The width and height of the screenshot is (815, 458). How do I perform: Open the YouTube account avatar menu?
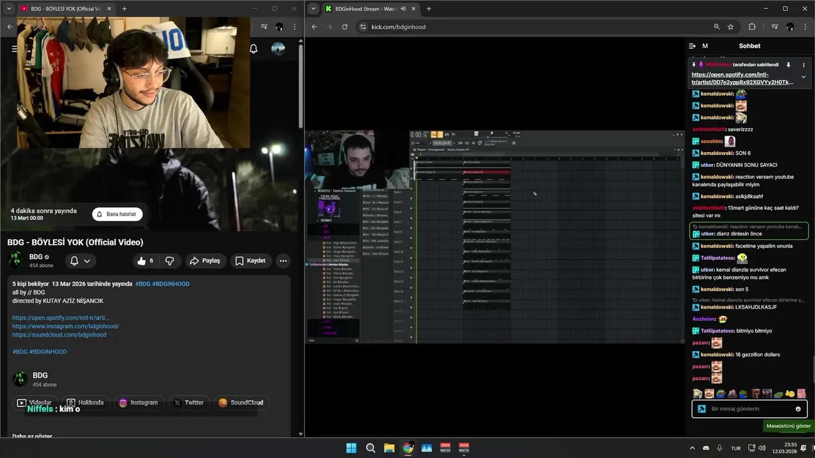(x=278, y=49)
